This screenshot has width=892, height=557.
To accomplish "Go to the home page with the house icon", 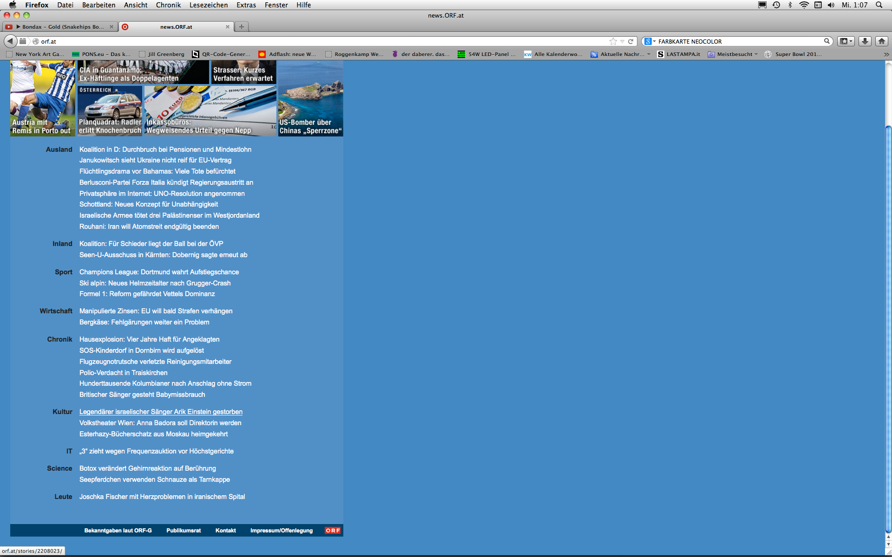I will tap(881, 41).
